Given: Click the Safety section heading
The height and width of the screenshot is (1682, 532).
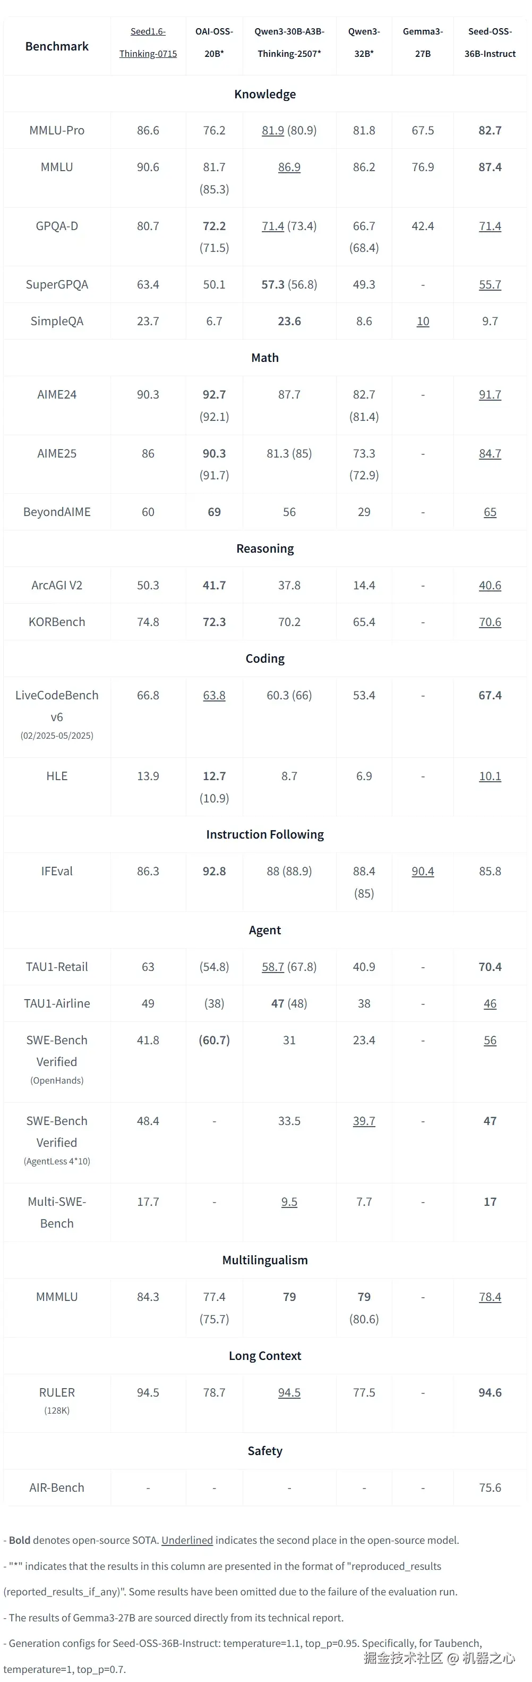Looking at the screenshot, I should coord(265,1451).
